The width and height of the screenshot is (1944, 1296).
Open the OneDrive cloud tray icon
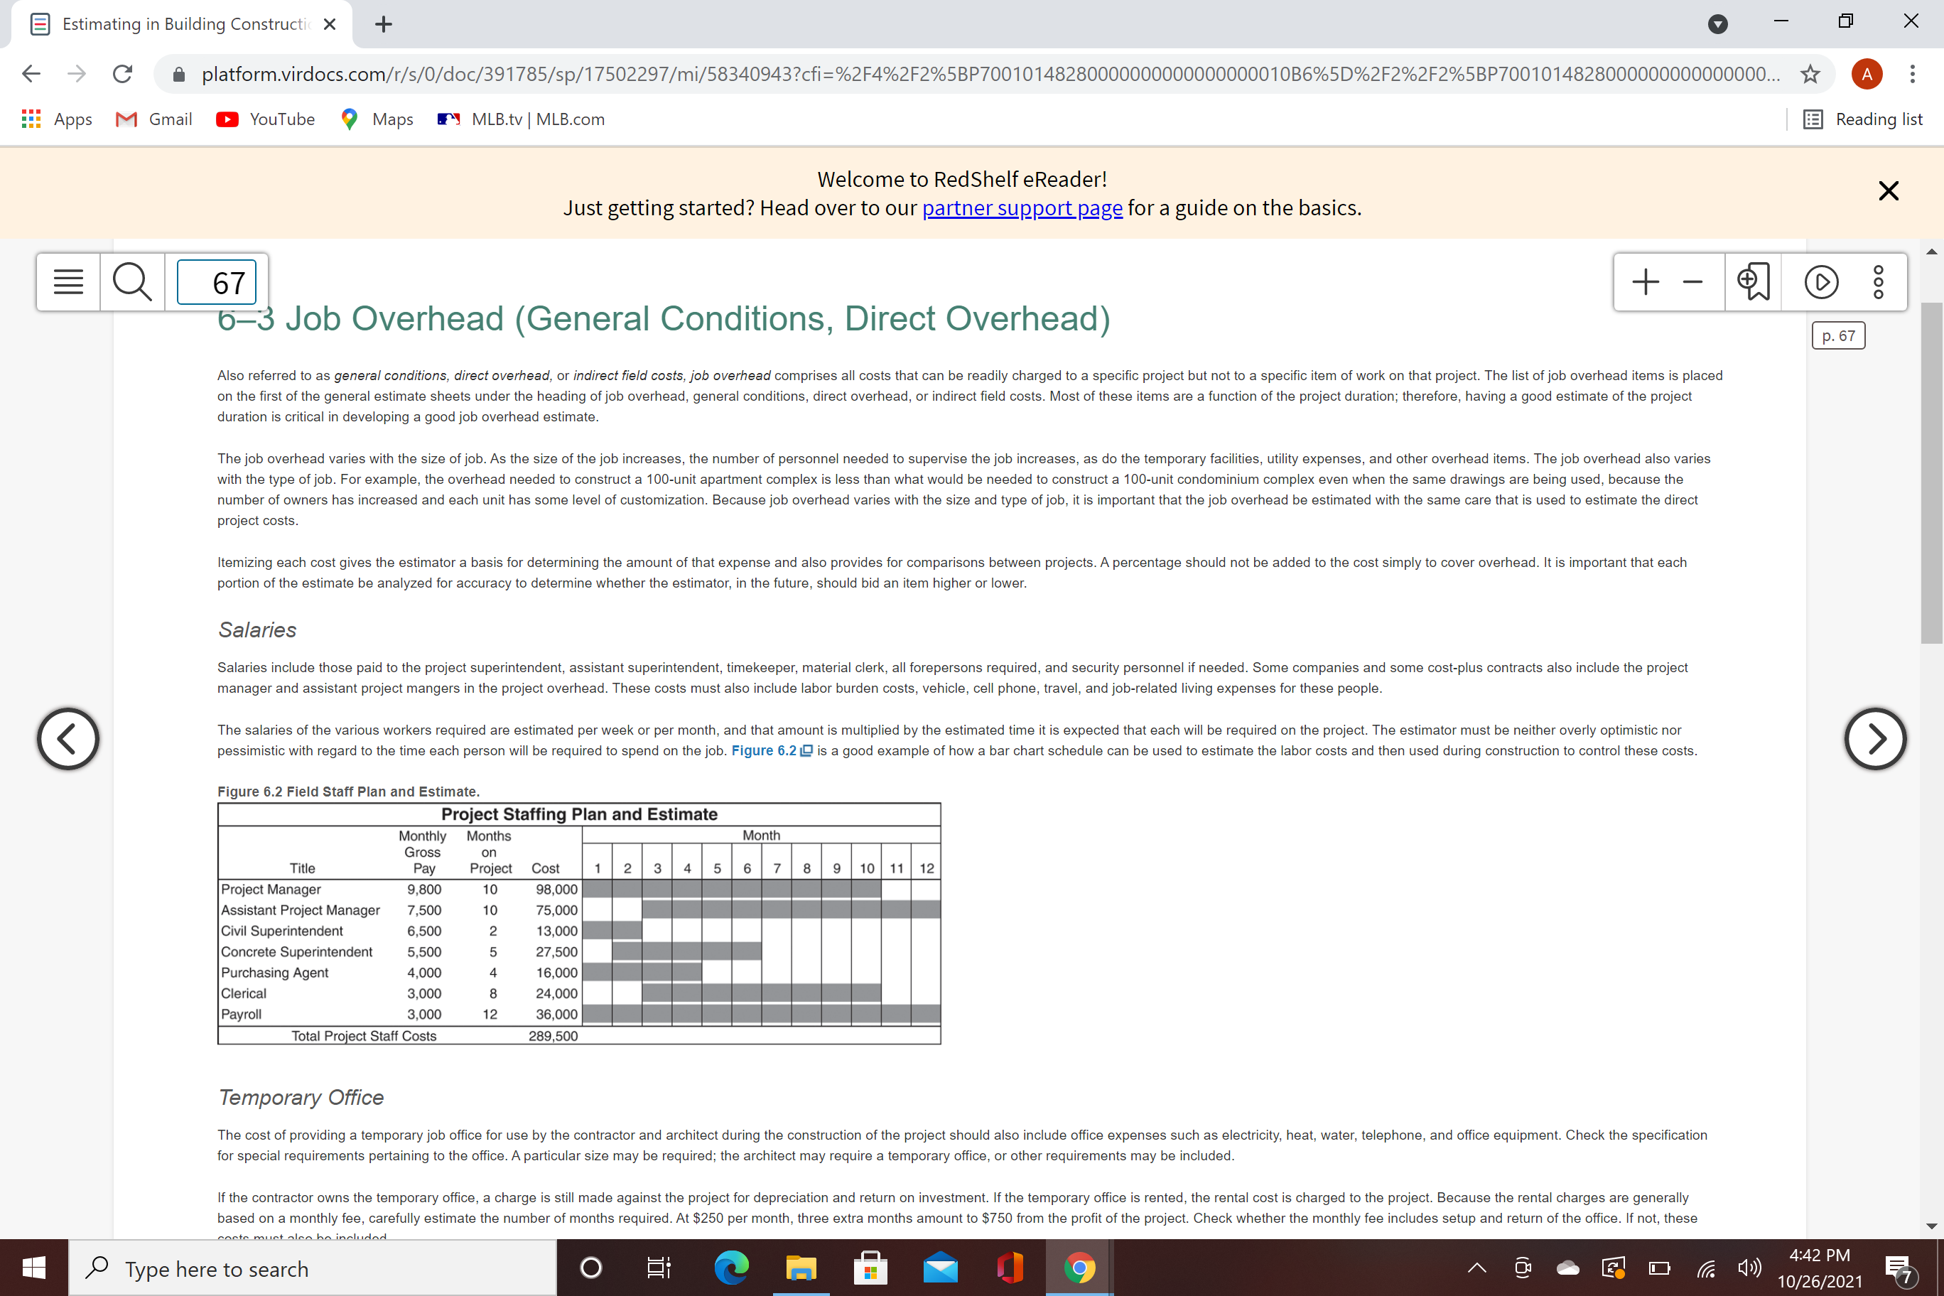[1567, 1267]
